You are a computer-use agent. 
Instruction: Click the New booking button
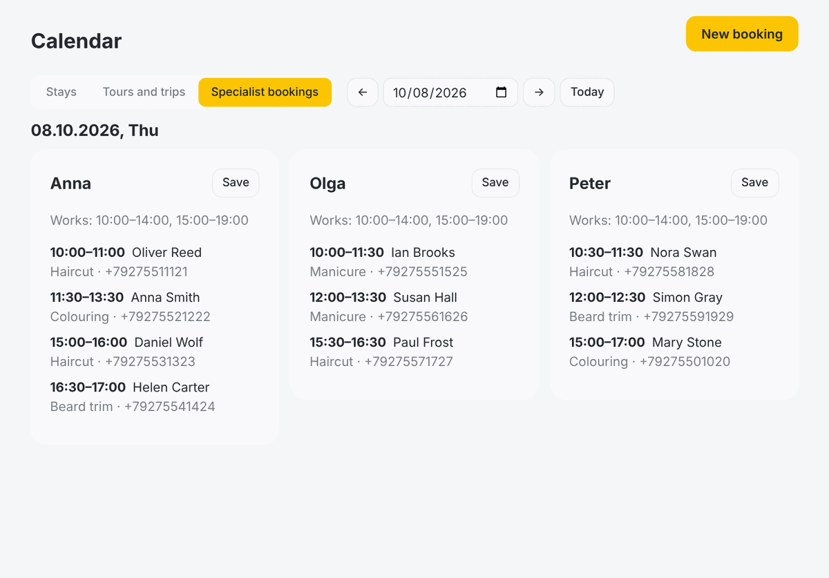click(742, 34)
